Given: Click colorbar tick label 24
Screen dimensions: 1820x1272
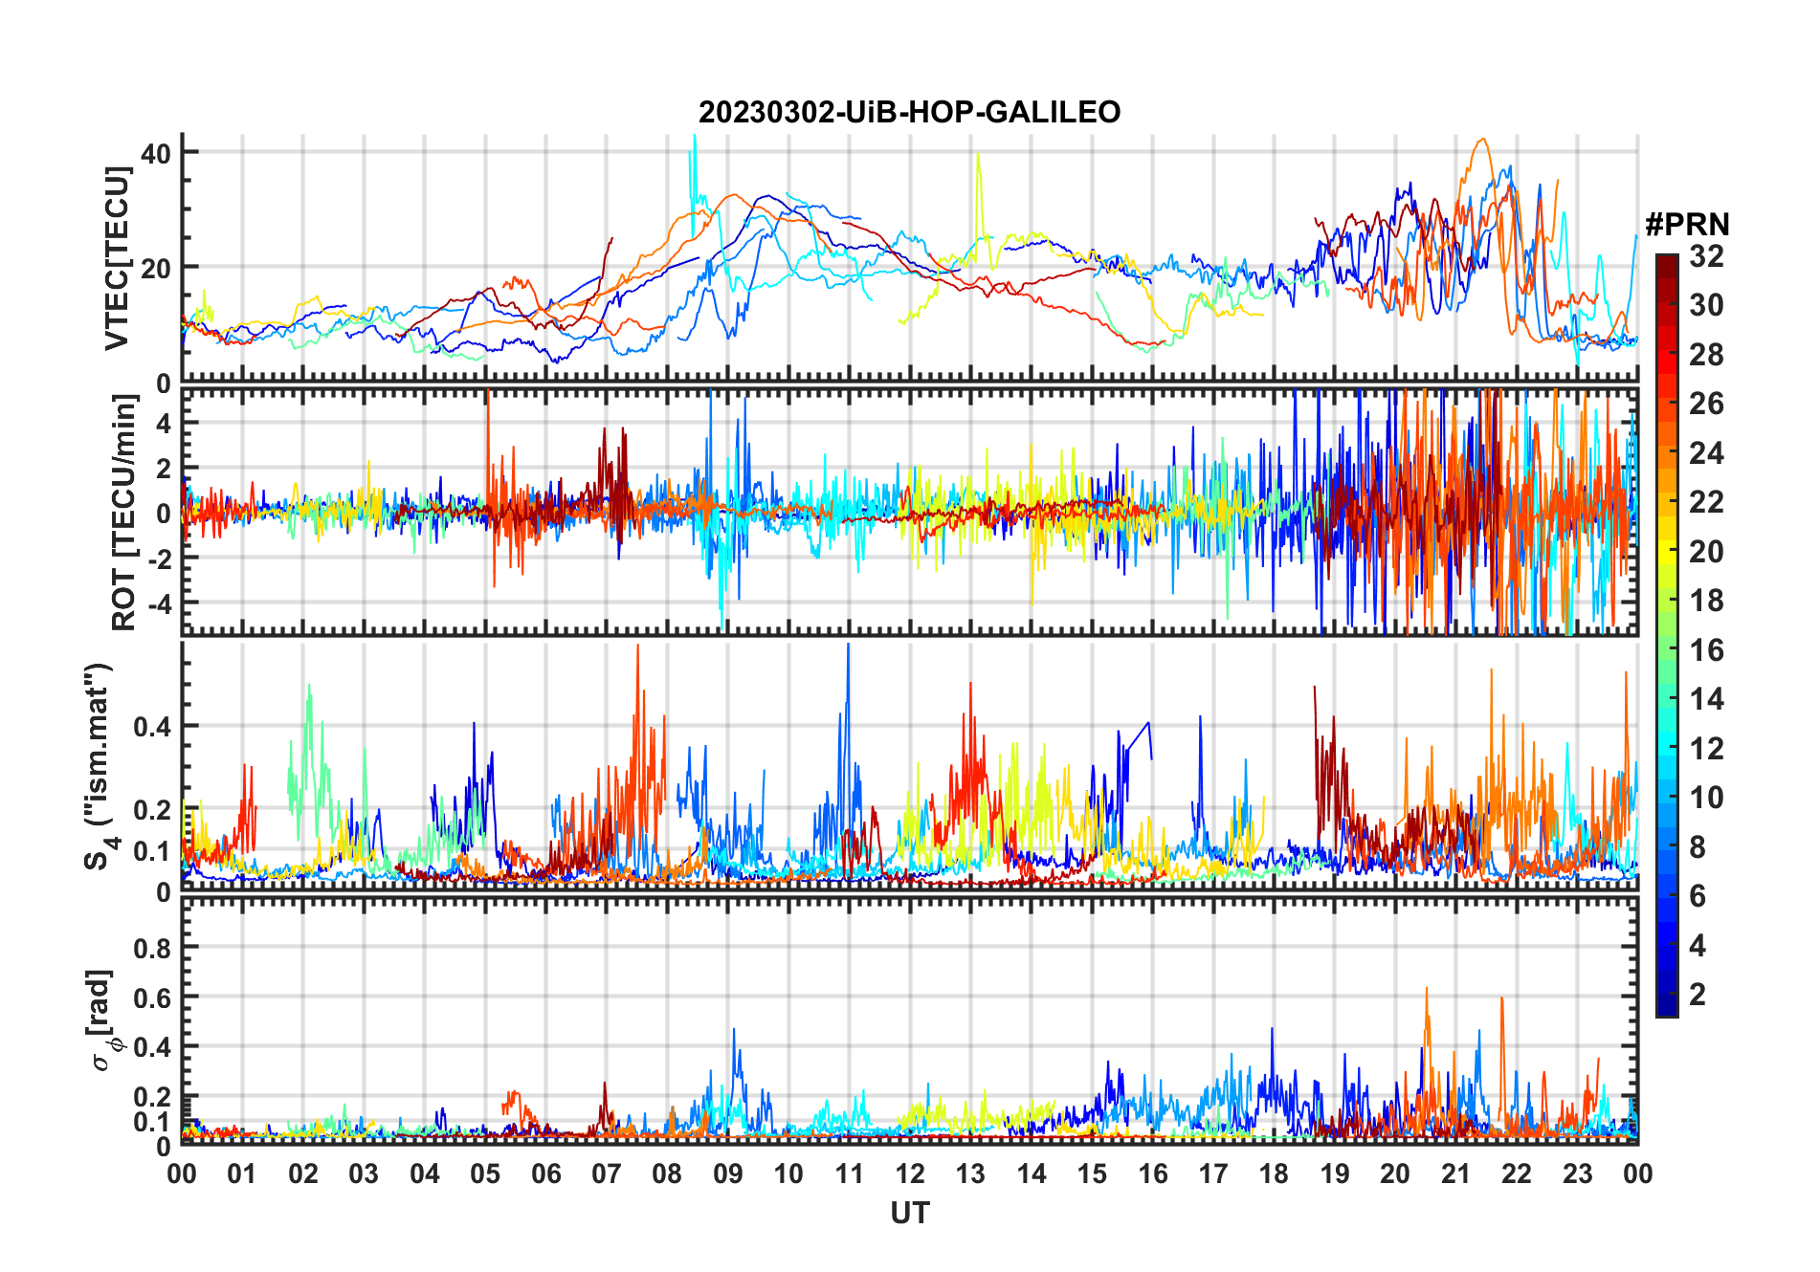Looking at the screenshot, I should click(x=1706, y=453).
